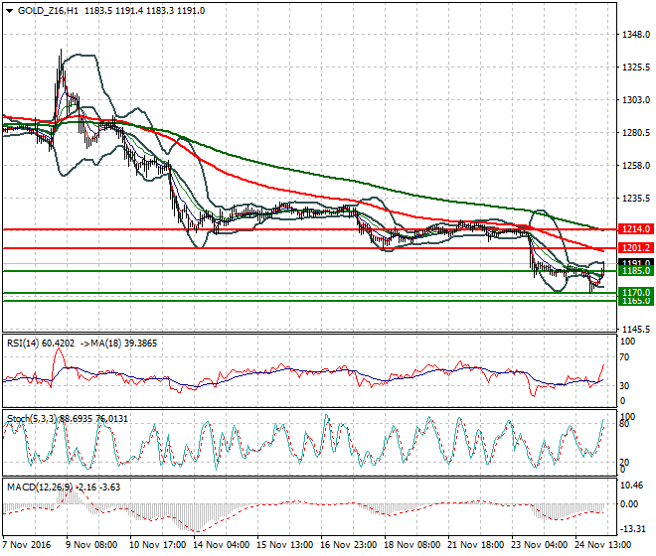656x556 pixels.
Task: Click the 7 Nov 2016 date label
Action: (26, 545)
